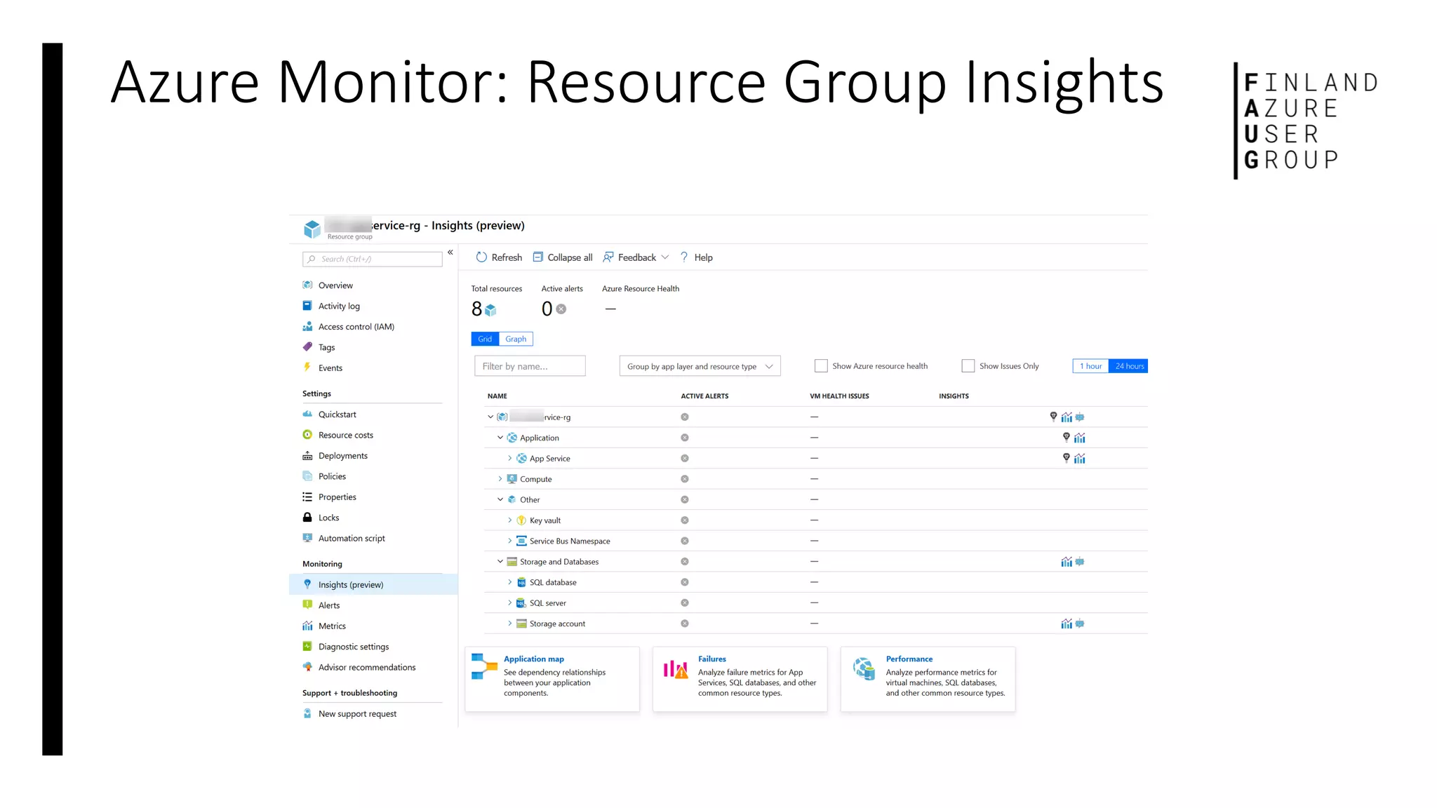The height and width of the screenshot is (808, 1437).
Task: Enable Show Azure resource health checkbox
Action: click(x=821, y=365)
